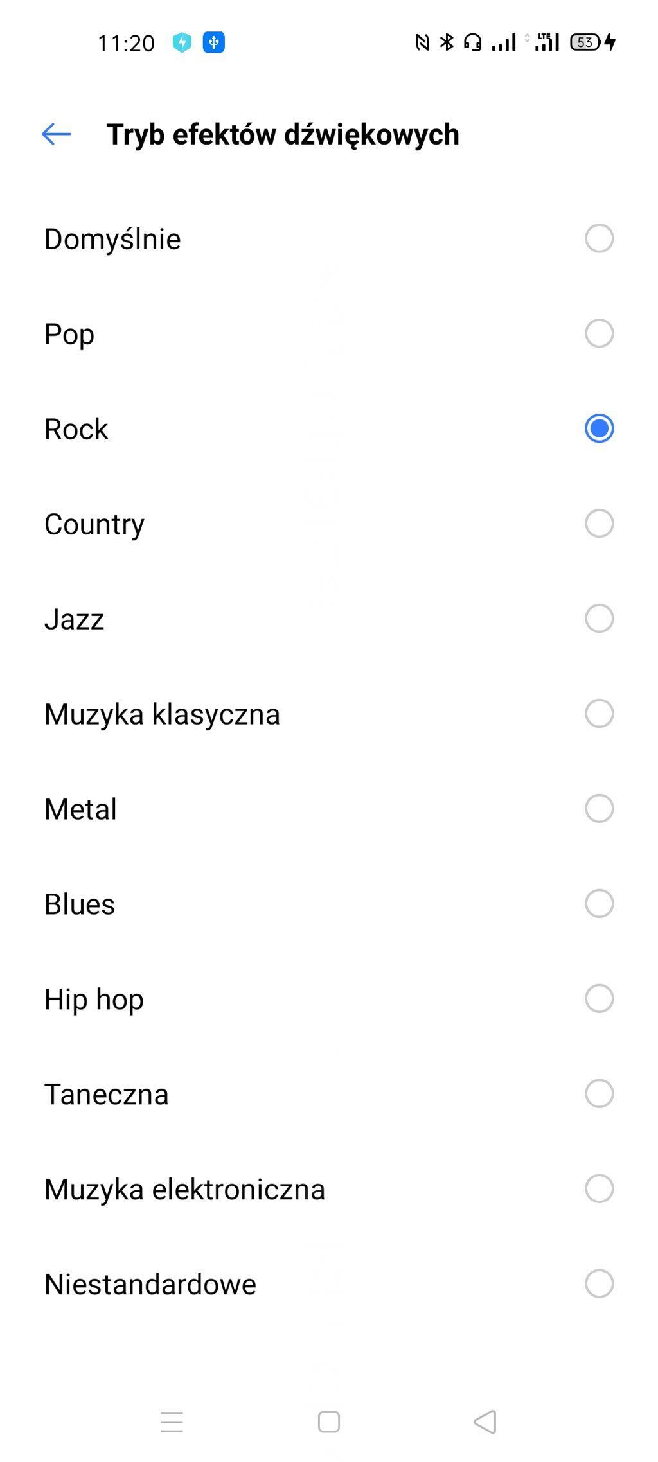Open the recent apps menu icon
The height and width of the screenshot is (1462, 658).
pos(172,1422)
